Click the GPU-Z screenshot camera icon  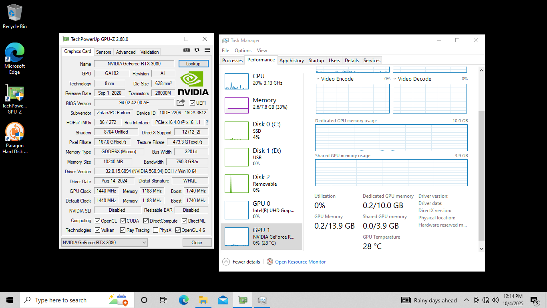[187, 50]
